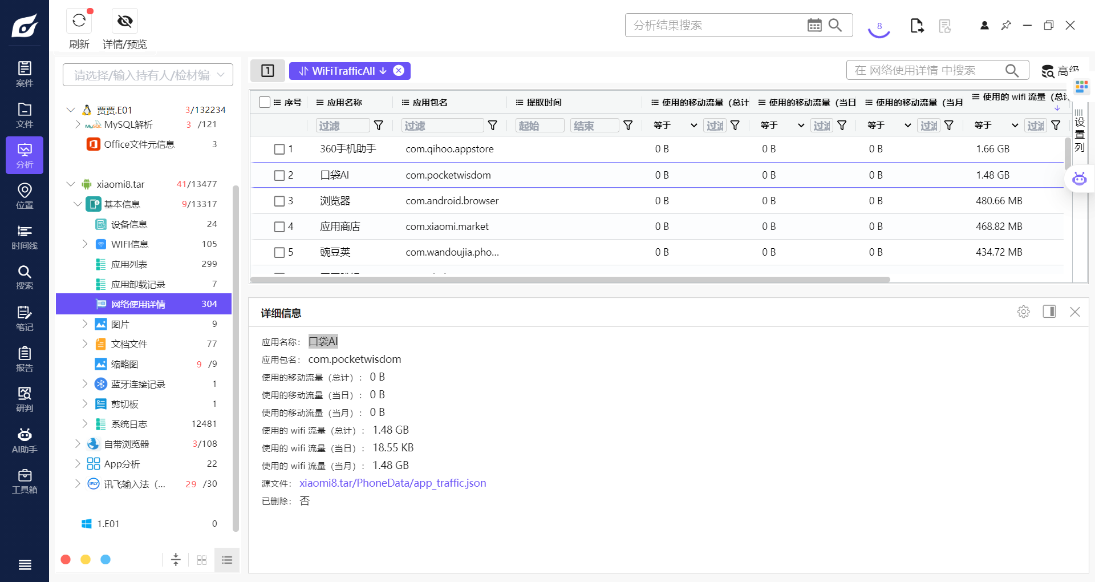Open the AI助手 sidebar section
This screenshot has width=1095, height=582.
(25, 440)
